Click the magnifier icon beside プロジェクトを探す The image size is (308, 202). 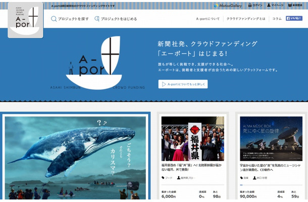point(54,19)
